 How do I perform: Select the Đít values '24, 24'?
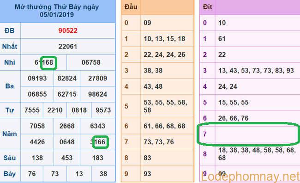click(228, 86)
